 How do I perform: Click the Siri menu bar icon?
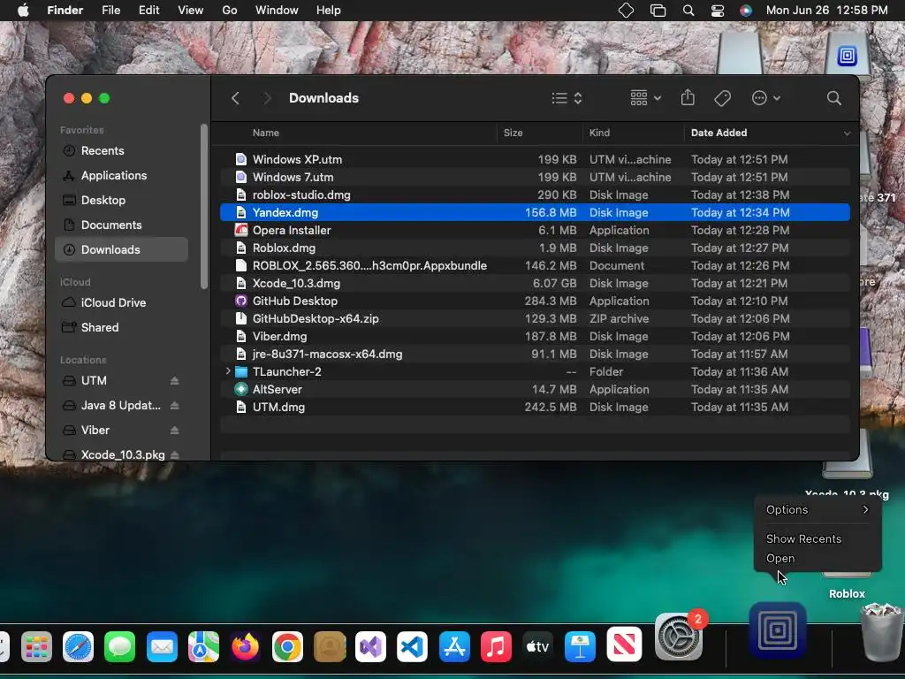click(746, 11)
